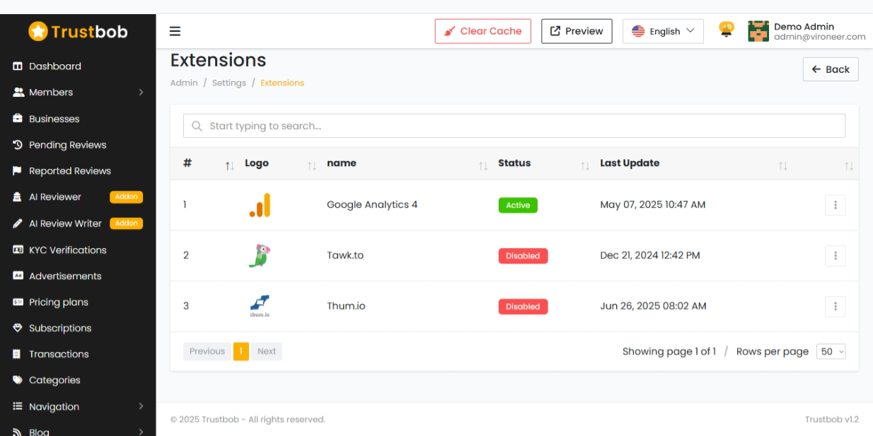Click the Google Analytics 4 logo
The height and width of the screenshot is (436, 873).
tap(260, 205)
